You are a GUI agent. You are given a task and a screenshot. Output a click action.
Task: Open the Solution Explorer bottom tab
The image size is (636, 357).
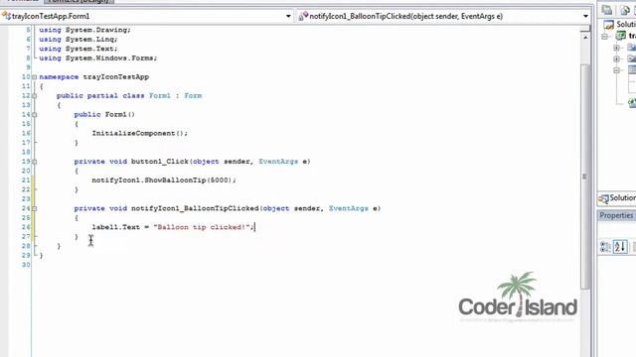617,198
